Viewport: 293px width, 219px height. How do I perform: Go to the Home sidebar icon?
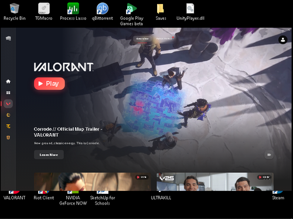8,81
